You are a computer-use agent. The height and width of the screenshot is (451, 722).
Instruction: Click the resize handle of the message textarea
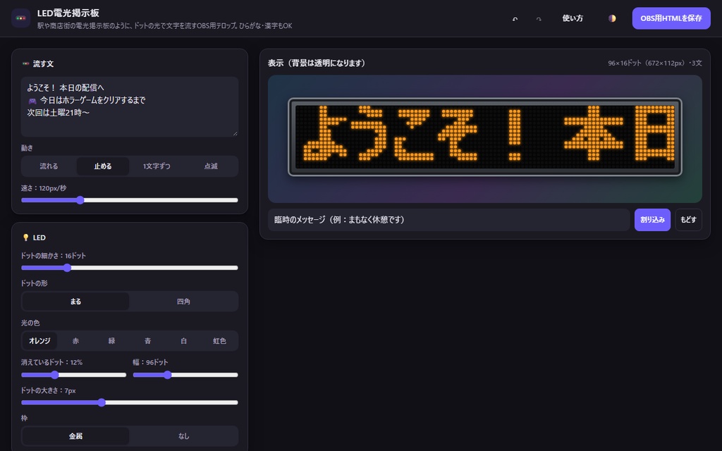point(235,133)
